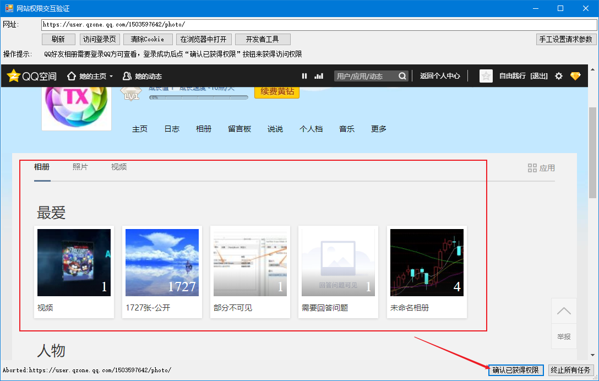This screenshot has height=381, width=599.
Task: Open the 日志 navigation item
Action: click(172, 129)
